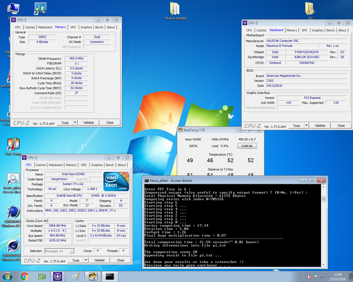This screenshot has width=353, height=282.
Task: Open Graphics tab in Memory CPU-Z window
Action: [86, 27]
